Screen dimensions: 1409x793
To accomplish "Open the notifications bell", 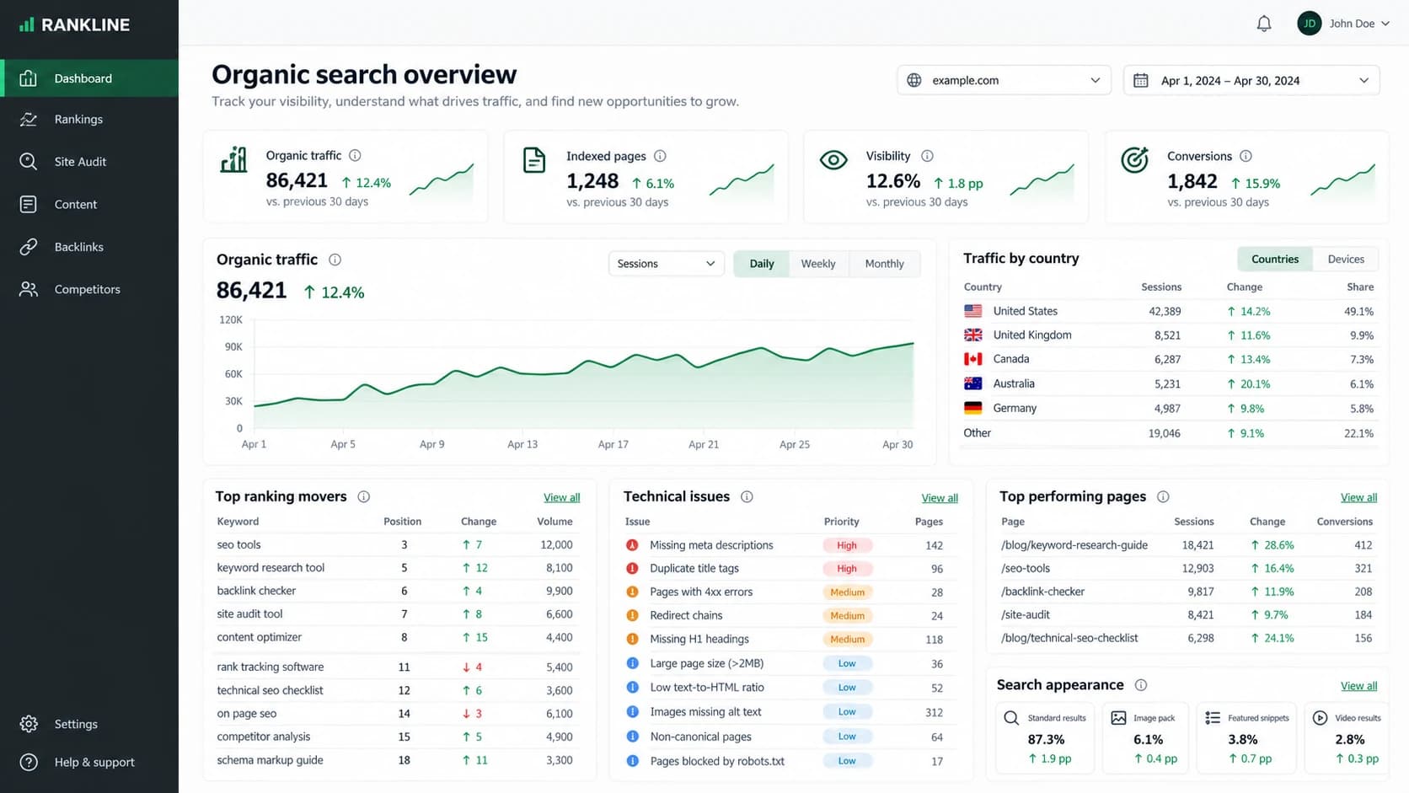I will point(1263,24).
